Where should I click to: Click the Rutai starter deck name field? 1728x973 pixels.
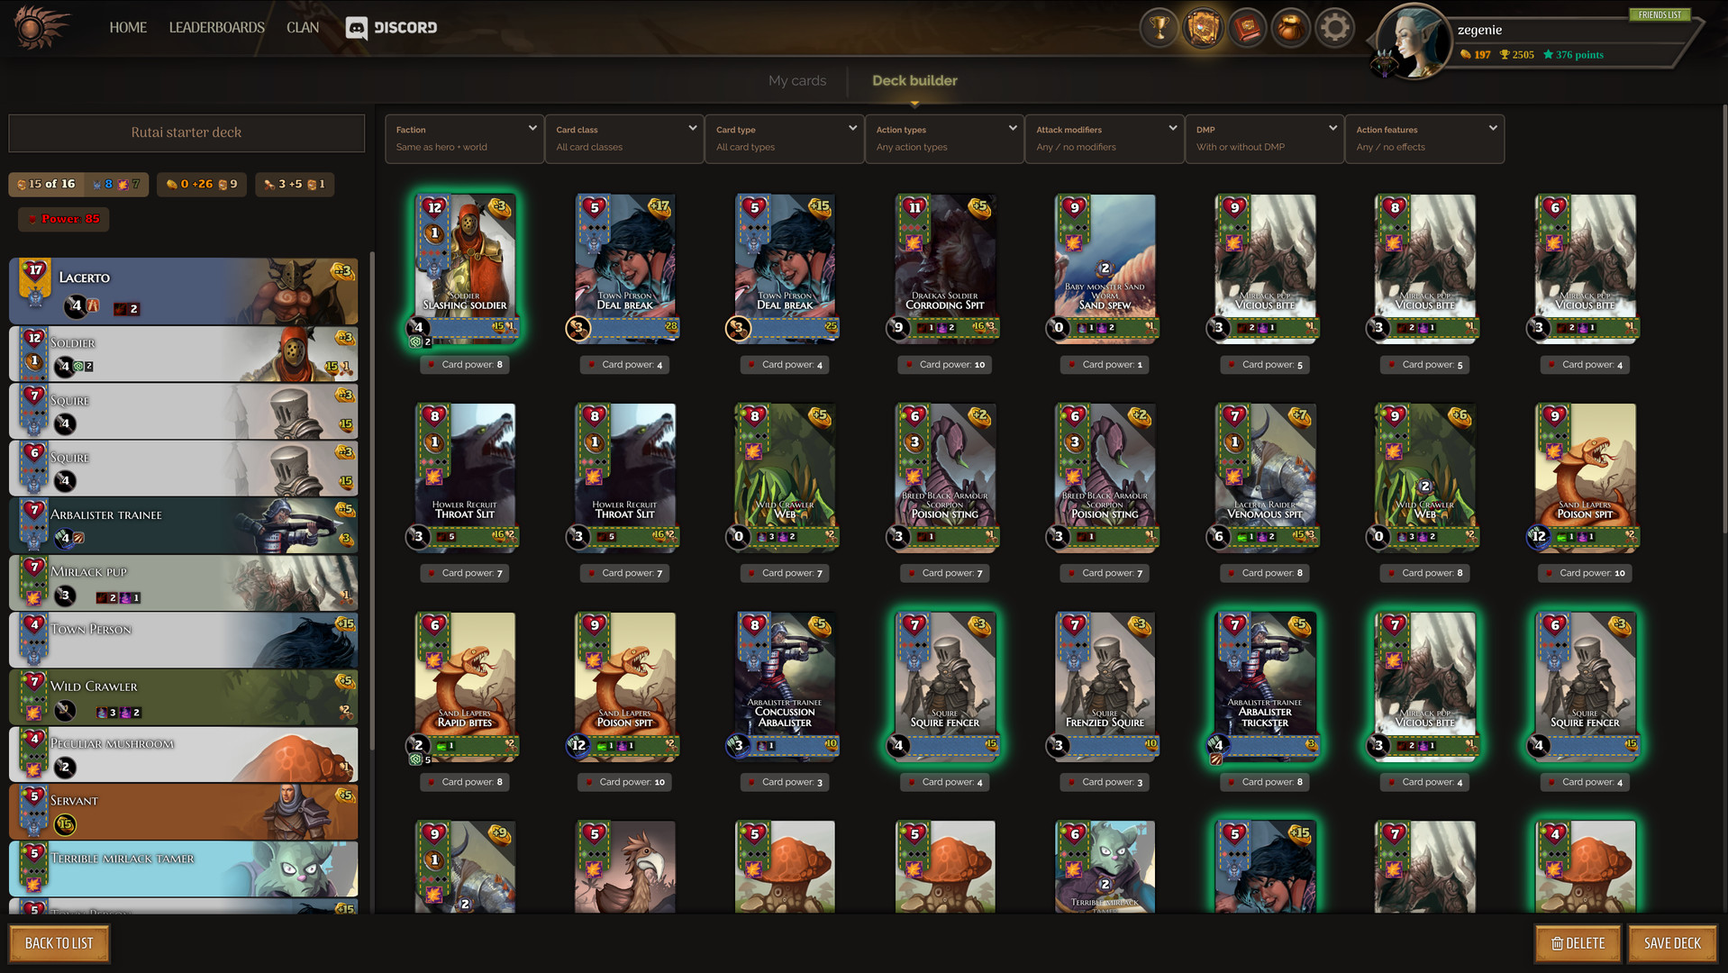[186, 132]
